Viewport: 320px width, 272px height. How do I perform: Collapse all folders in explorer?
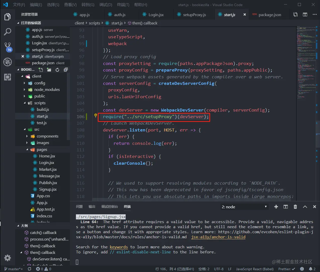click(x=66, y=70)
